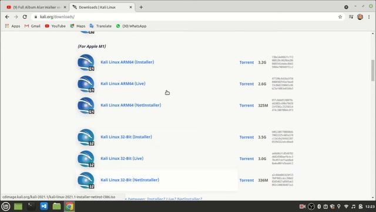
Task: Click the Kali ARM64 (Installer) dragon logo
Action: 86,62
